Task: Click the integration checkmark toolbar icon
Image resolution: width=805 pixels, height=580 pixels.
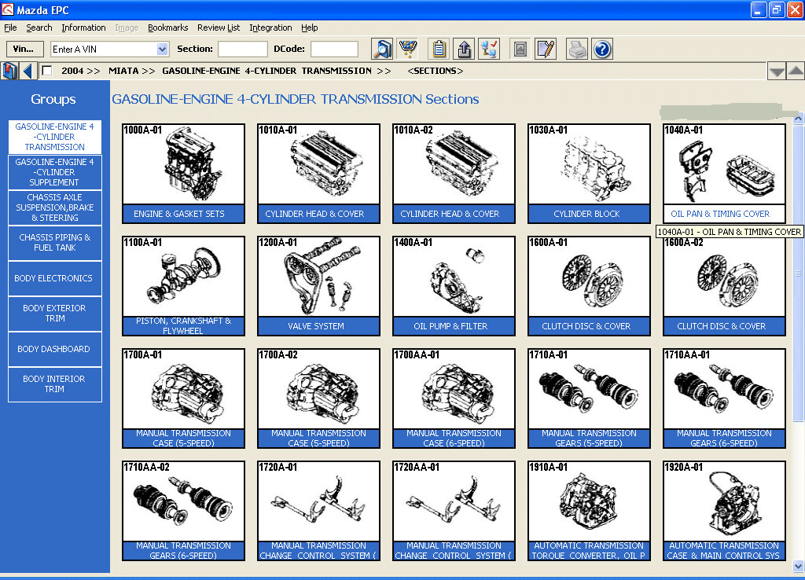Action: coord(489,50)
